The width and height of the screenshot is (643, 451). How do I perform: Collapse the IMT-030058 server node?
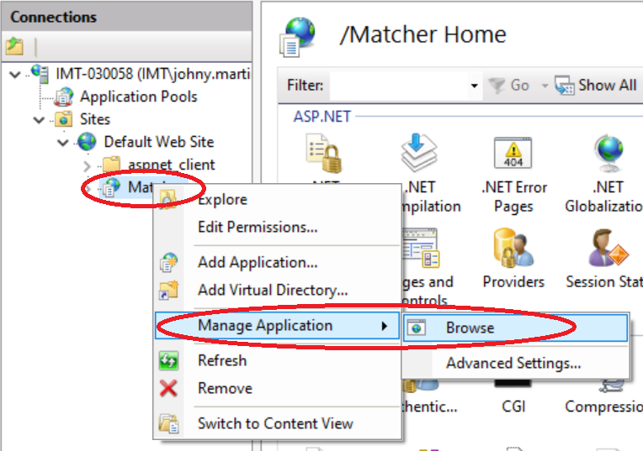pos(15,74)
